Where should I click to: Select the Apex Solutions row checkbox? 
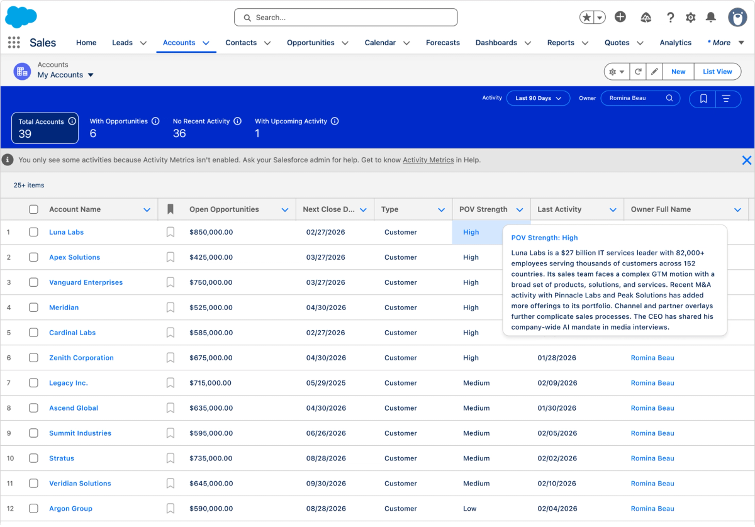33,257
